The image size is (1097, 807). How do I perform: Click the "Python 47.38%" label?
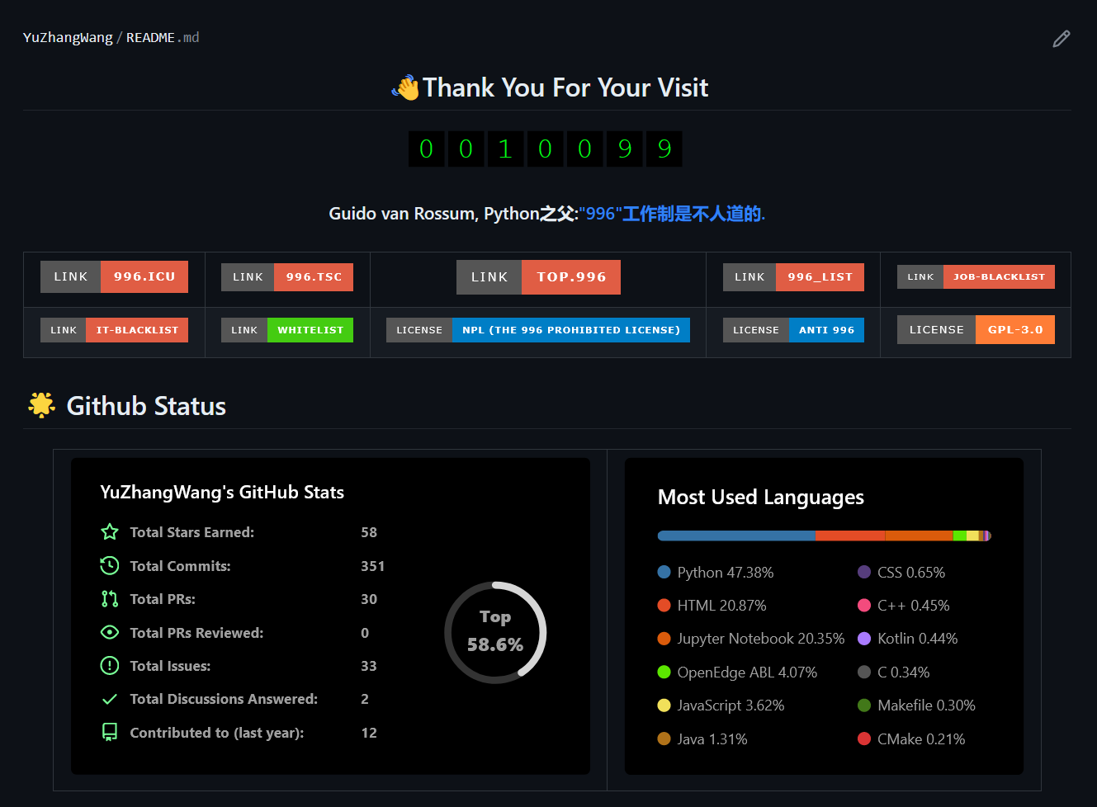[x=726, y=573]
